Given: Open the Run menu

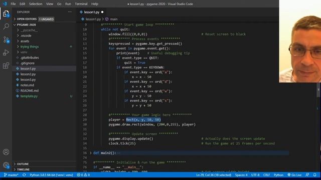Looking at the screenshot, I should 68,4.
